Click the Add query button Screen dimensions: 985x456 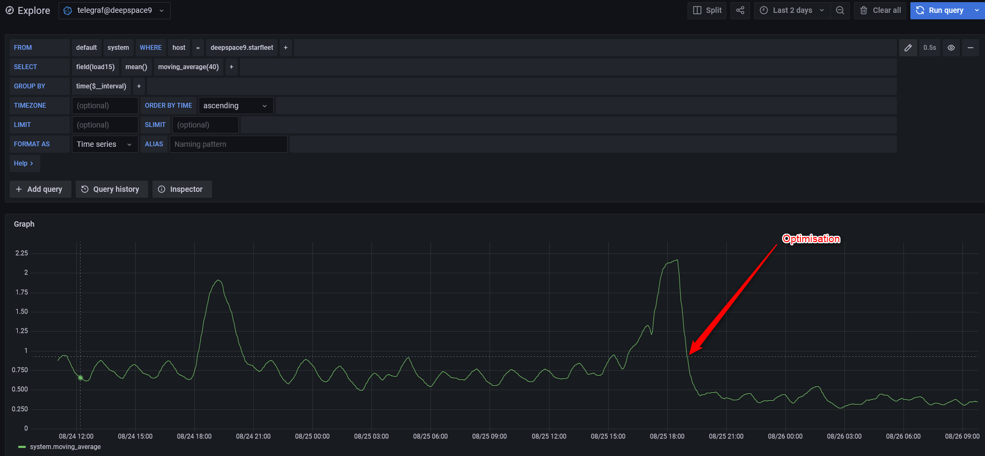pyautogui.click(x=40, y=189)
